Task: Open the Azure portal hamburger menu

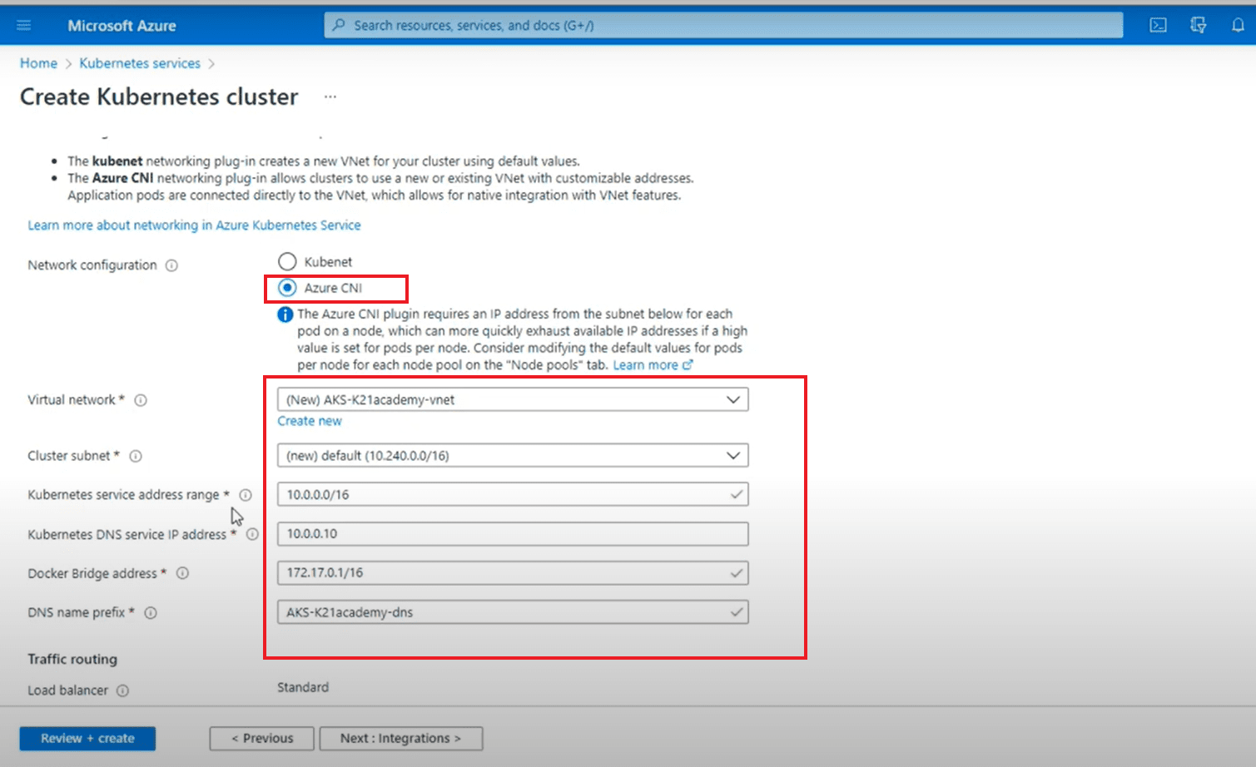Action: 24,25
